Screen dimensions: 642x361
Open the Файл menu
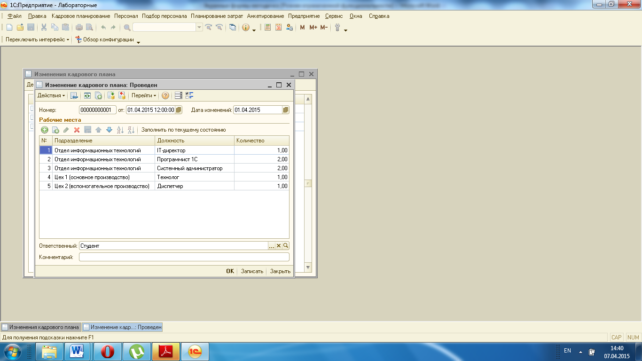[15, 16]
